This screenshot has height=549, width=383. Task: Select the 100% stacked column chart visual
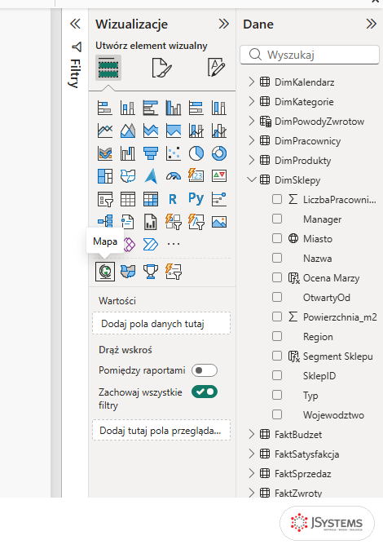[219, 108]
